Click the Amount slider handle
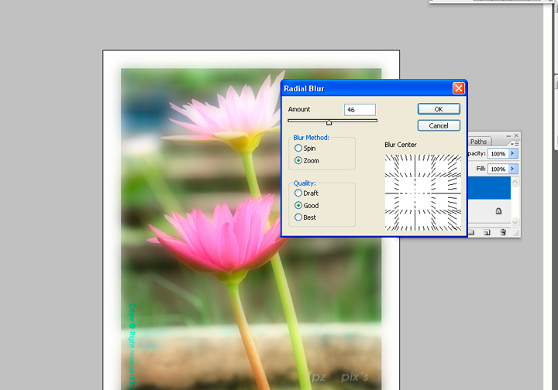Viewport: 558px width, 390px height. pos(329,121)
